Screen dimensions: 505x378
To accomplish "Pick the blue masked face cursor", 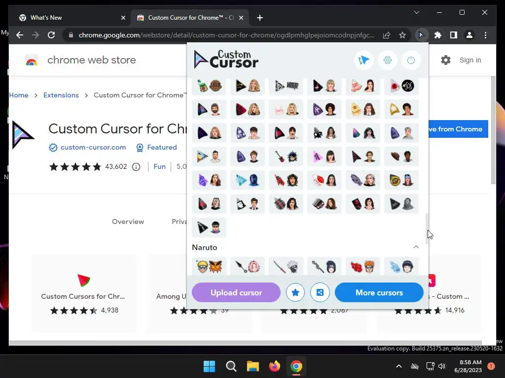I will [x=248, y=180].
